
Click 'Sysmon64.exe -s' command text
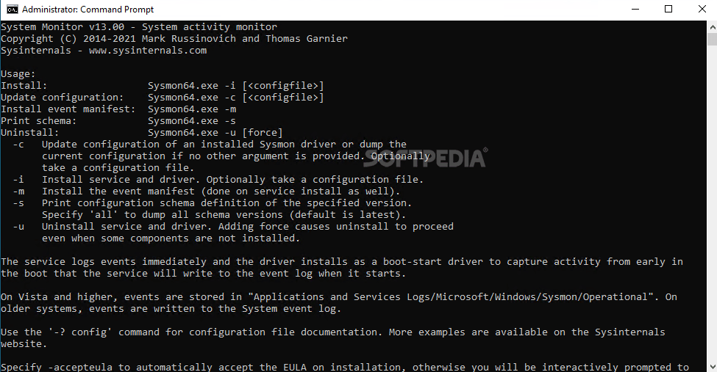(192, 121)
